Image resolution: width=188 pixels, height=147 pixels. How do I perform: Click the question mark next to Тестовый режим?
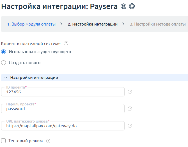pos(48,141)
